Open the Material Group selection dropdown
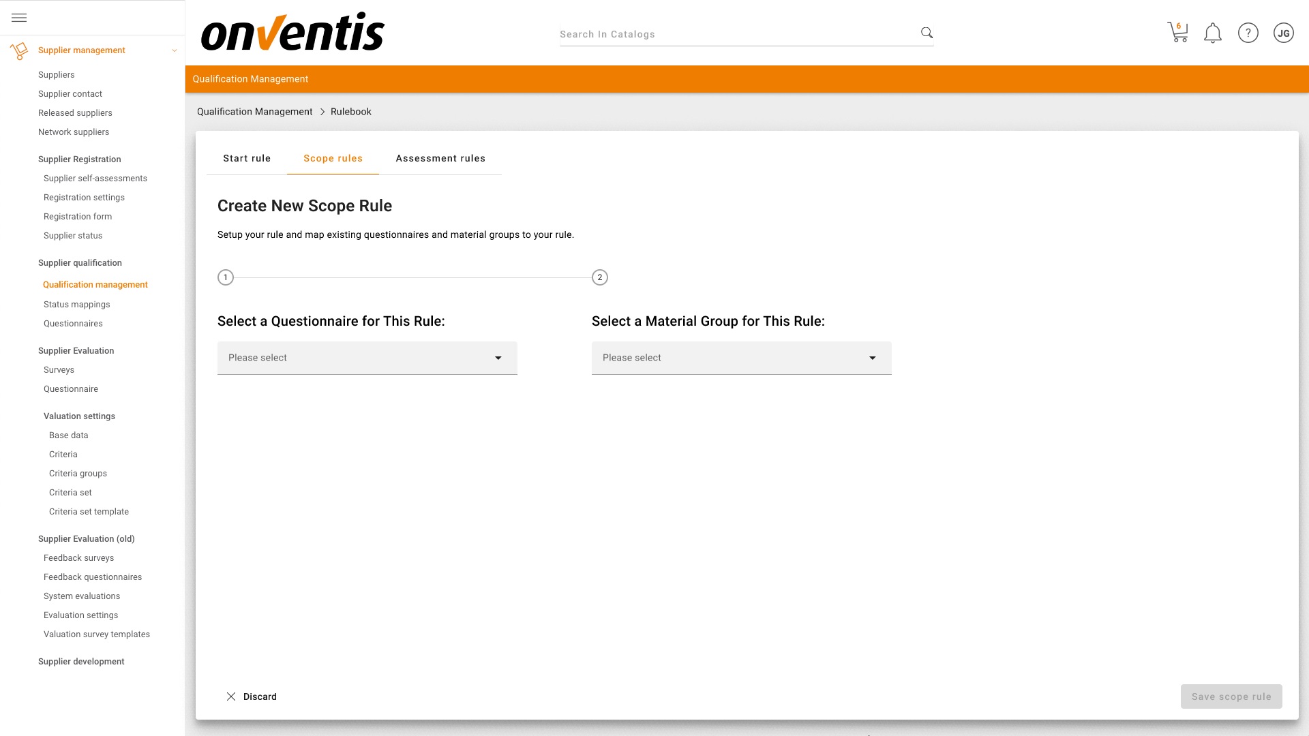The width and height of the screenshot is (1309, 736). [741, 358]
